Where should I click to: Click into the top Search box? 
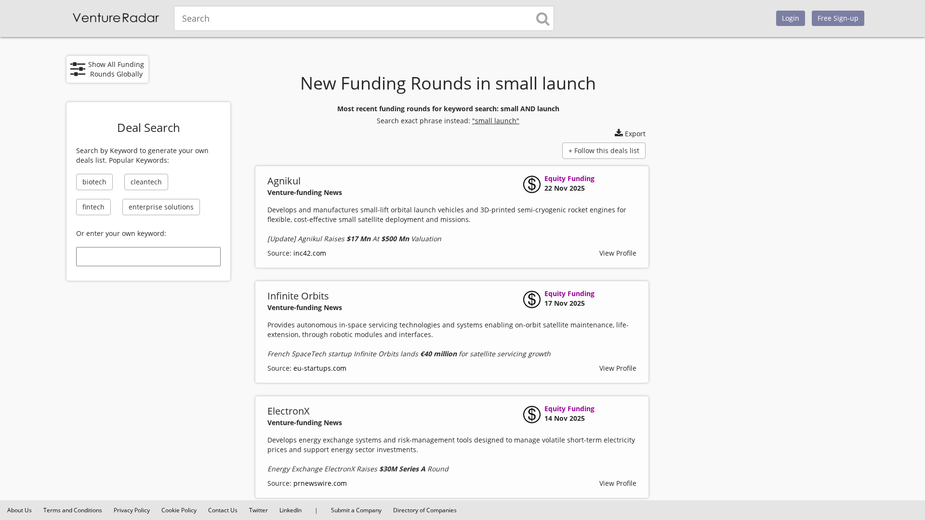tap(354, 18)
